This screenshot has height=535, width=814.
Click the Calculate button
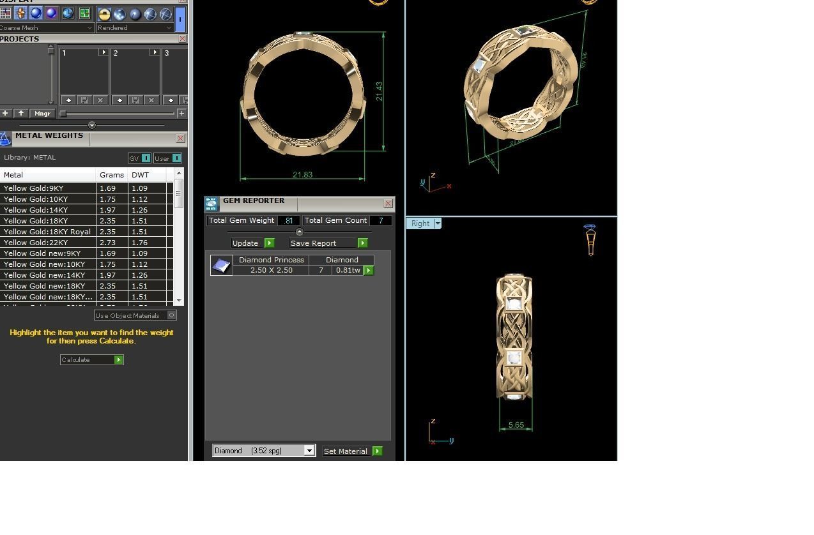point(91,360)
